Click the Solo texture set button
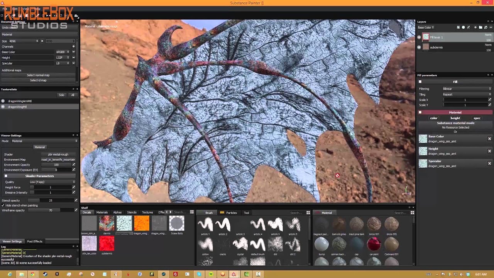494x278 pixels. coord(61,95)
